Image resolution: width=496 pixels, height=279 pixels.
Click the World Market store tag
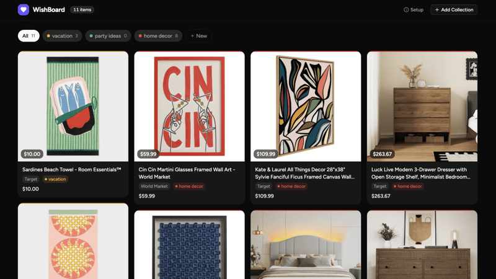pyautogui.click(x=154, y=187)
